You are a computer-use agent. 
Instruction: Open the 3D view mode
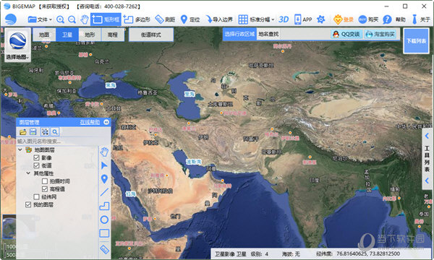coord(284,19)
